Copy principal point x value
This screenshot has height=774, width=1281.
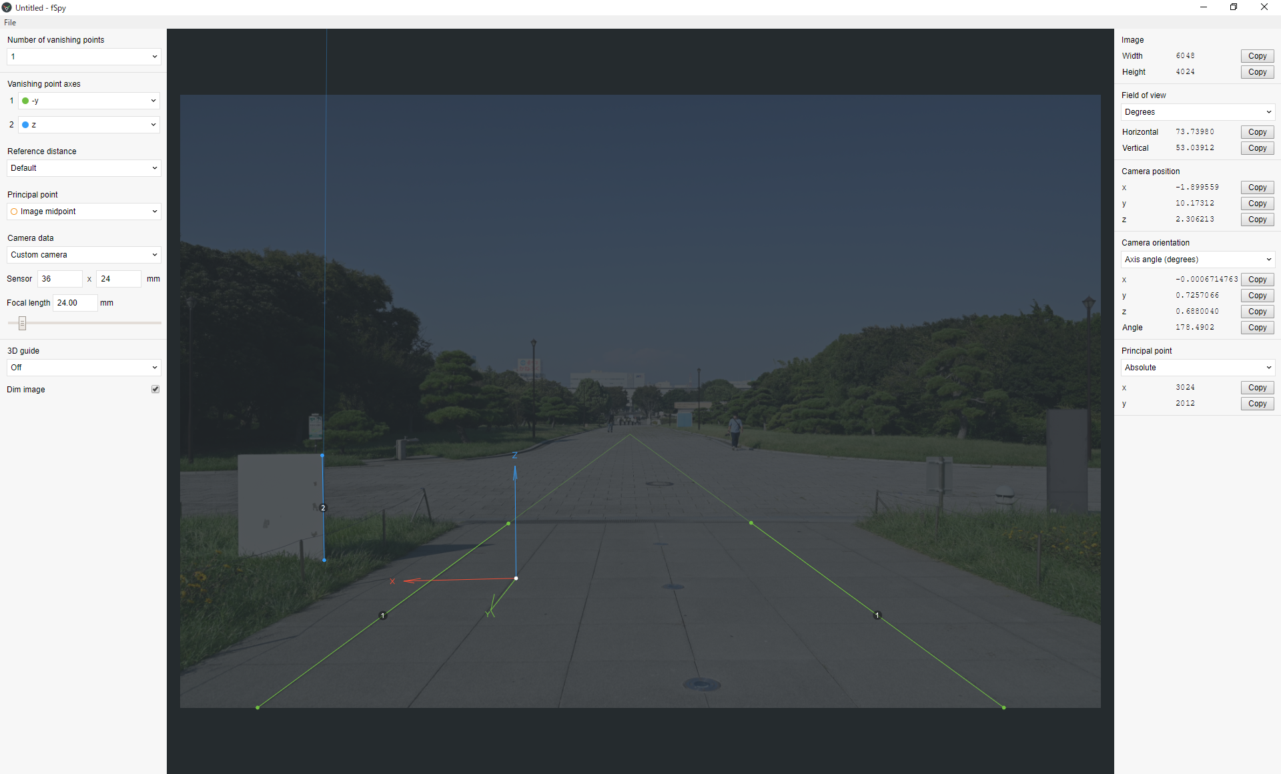pyautogui.click(x=1257, y=388)
